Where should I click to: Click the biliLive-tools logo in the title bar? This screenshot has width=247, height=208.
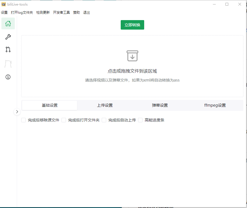pos(3,4)
